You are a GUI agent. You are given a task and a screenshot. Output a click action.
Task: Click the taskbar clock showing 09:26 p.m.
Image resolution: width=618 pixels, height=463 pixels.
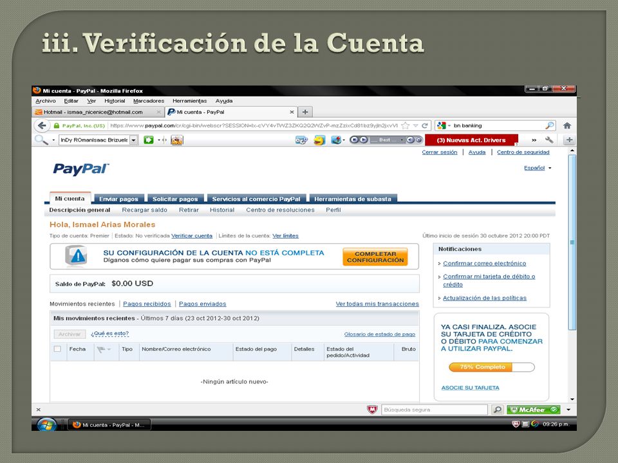pyautogui.click(x=556, y=424)
